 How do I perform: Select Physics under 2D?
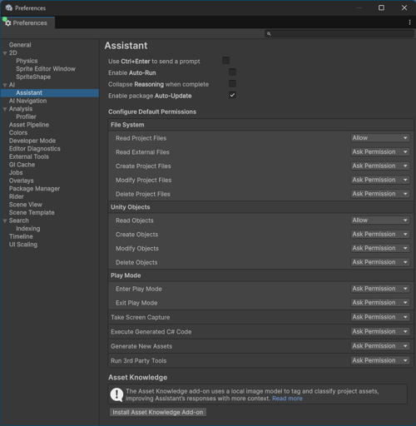tap(27, 61)
